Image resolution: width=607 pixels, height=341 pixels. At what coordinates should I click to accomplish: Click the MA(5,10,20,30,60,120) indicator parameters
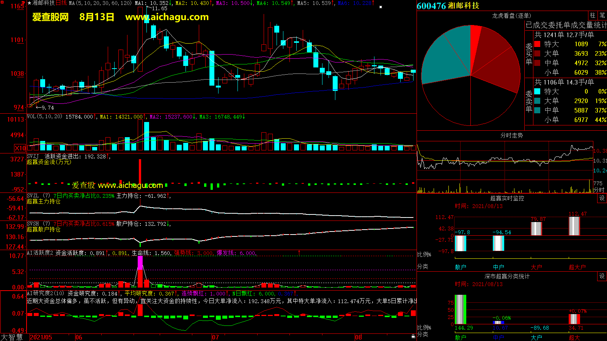click(x=100, y=3)
